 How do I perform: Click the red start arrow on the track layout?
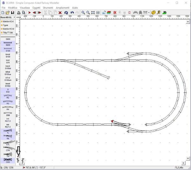112,121
